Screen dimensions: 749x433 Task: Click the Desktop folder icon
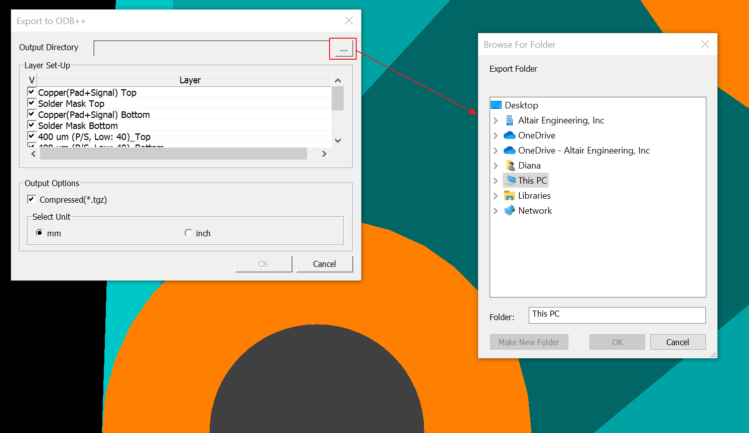tap(496, 105)
